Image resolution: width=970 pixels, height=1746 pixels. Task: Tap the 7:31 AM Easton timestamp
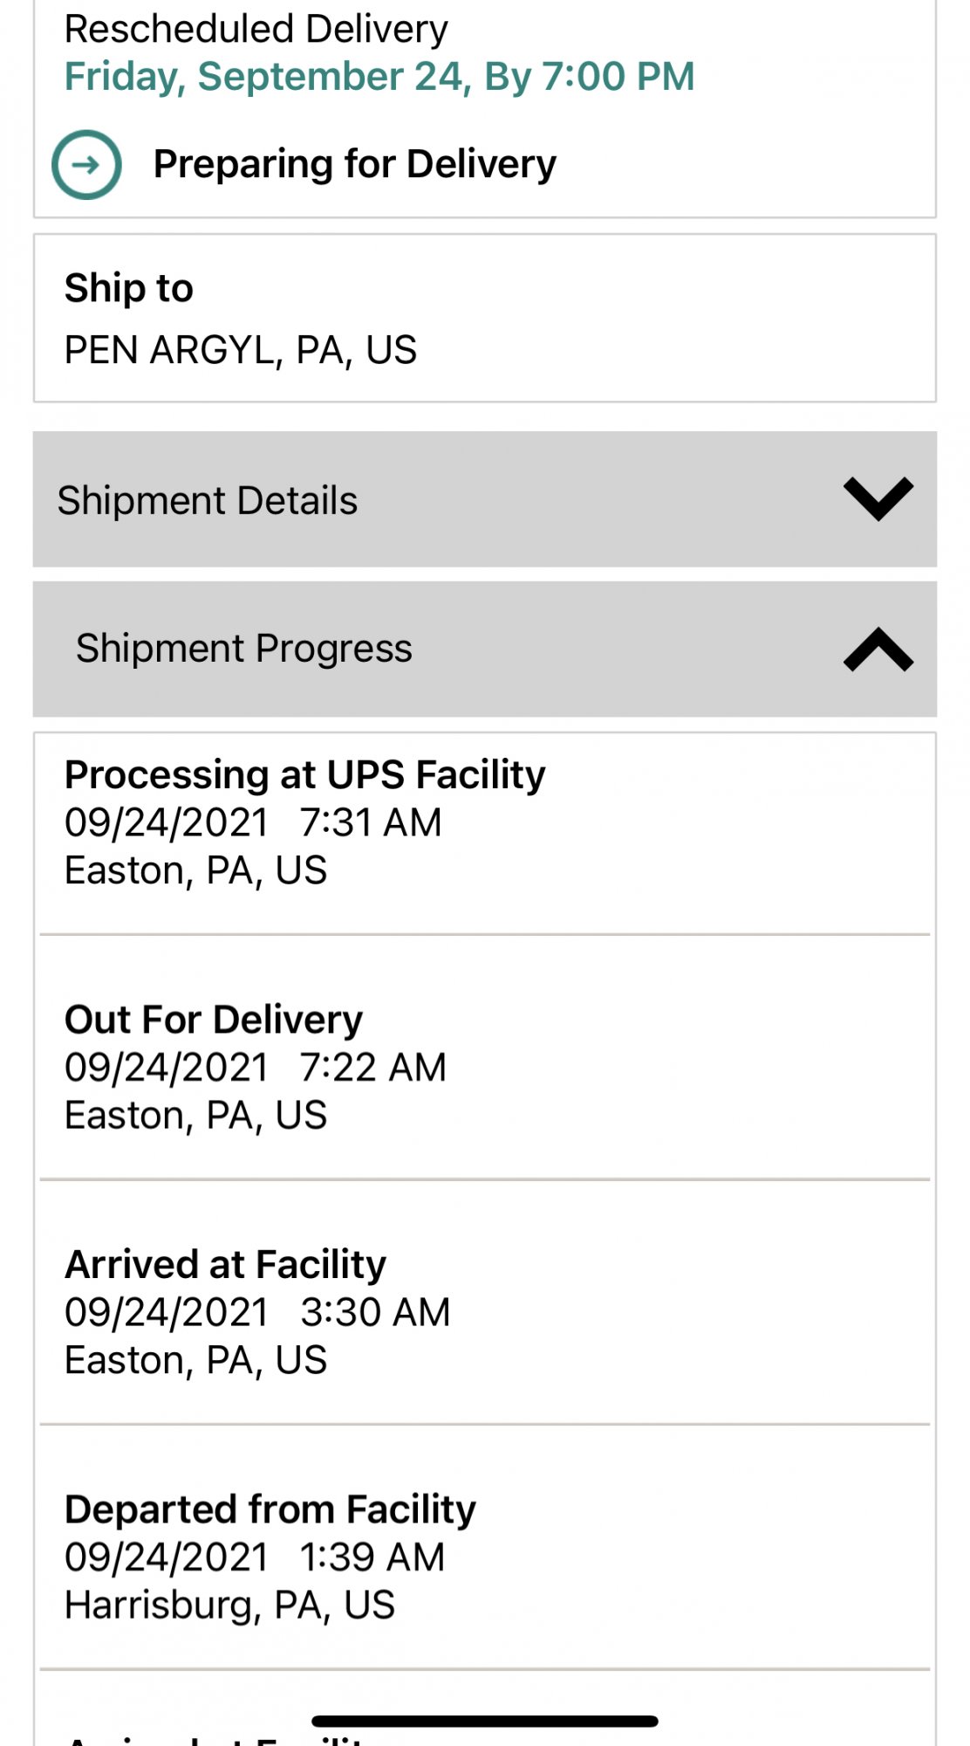tap(253, 822)
